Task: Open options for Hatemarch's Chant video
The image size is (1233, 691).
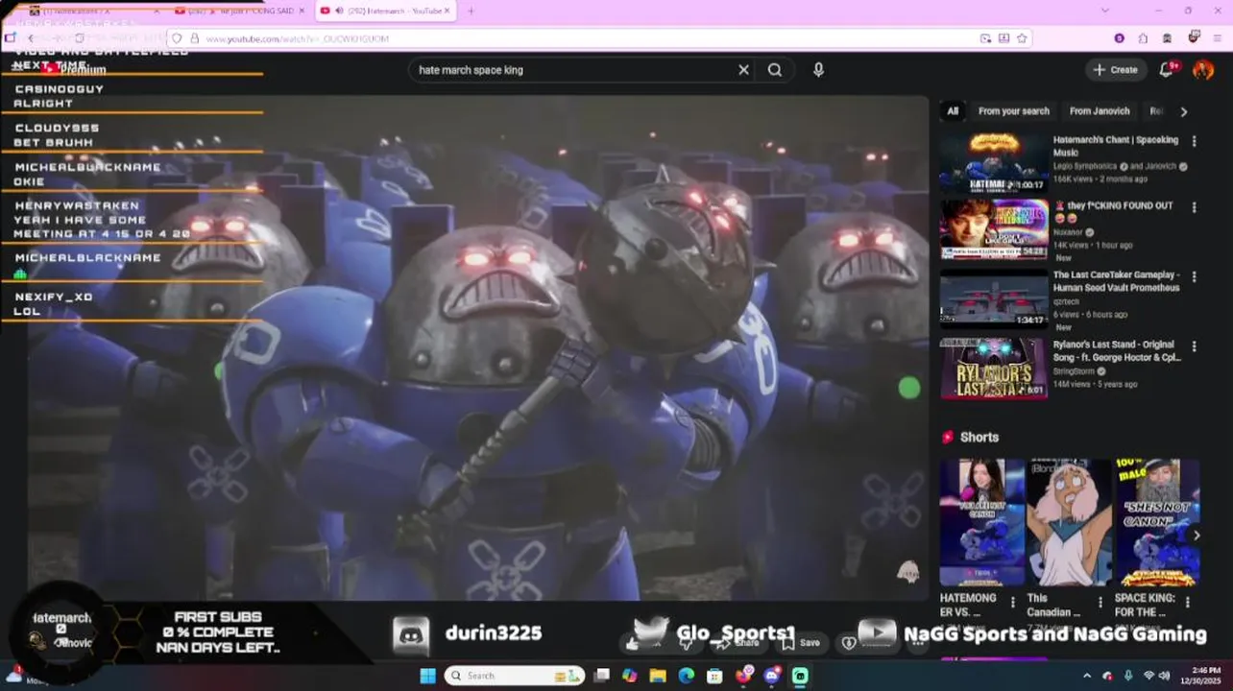Action: (1194, 141)
